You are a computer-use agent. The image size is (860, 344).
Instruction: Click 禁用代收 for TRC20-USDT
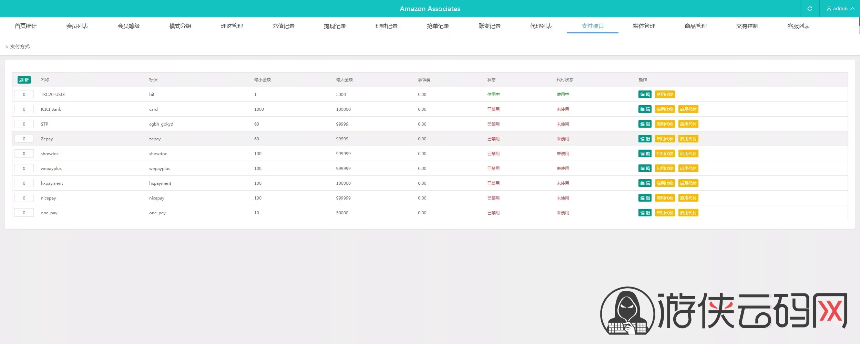tap(665, 94)
